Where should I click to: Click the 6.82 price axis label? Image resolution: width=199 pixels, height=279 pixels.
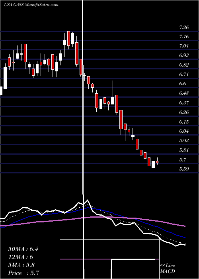[184, 65]
